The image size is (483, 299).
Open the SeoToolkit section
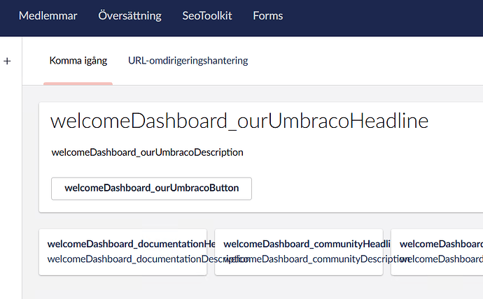click(x=206, y=15)
